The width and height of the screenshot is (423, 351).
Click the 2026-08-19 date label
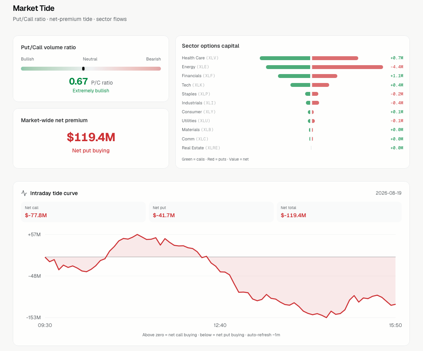pyautogui.click(x=388, y=193)
